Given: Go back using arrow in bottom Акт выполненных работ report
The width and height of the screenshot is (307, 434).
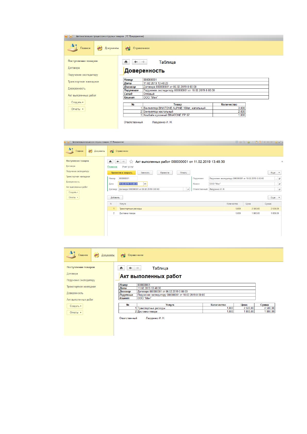Looking at the screenshot, I should coord(131,268).
